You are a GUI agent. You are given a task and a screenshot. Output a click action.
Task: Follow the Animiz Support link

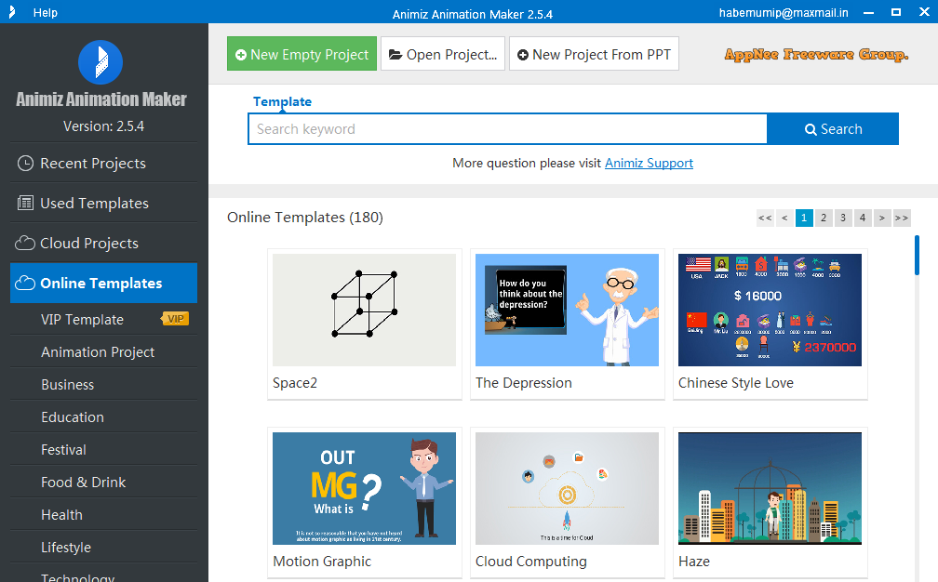(650, 163)
